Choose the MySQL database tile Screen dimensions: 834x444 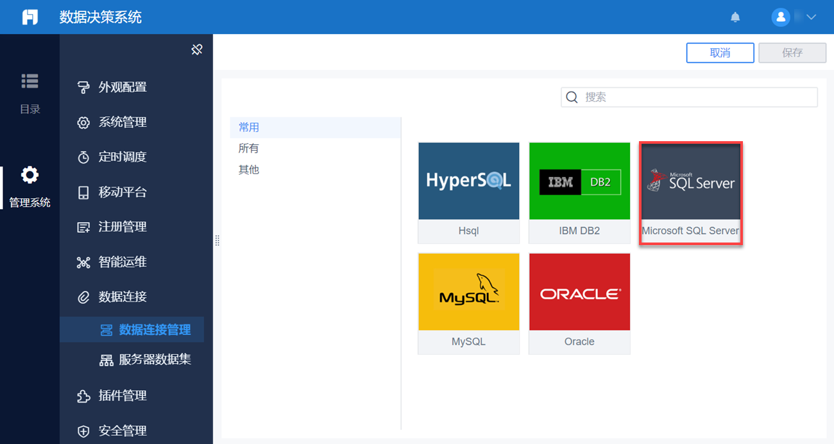[x=469, y=303]
